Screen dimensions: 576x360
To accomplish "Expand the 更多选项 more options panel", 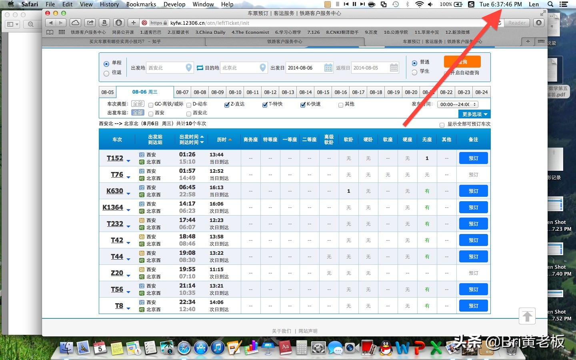I will [474, 114].
